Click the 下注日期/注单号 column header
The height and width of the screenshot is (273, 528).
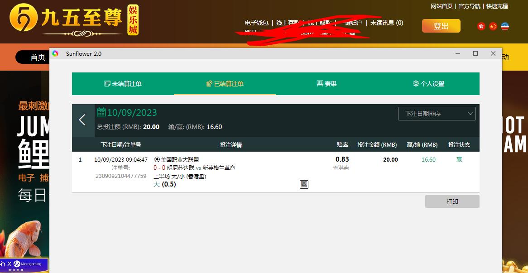point(121,145)
